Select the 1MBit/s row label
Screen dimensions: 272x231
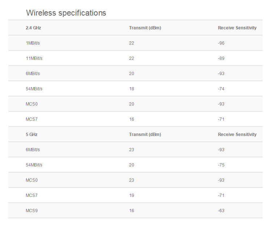click(33, 43)
